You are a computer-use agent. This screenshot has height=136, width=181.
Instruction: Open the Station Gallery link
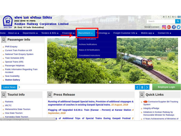pyautogui.click(x=12, y=80)
